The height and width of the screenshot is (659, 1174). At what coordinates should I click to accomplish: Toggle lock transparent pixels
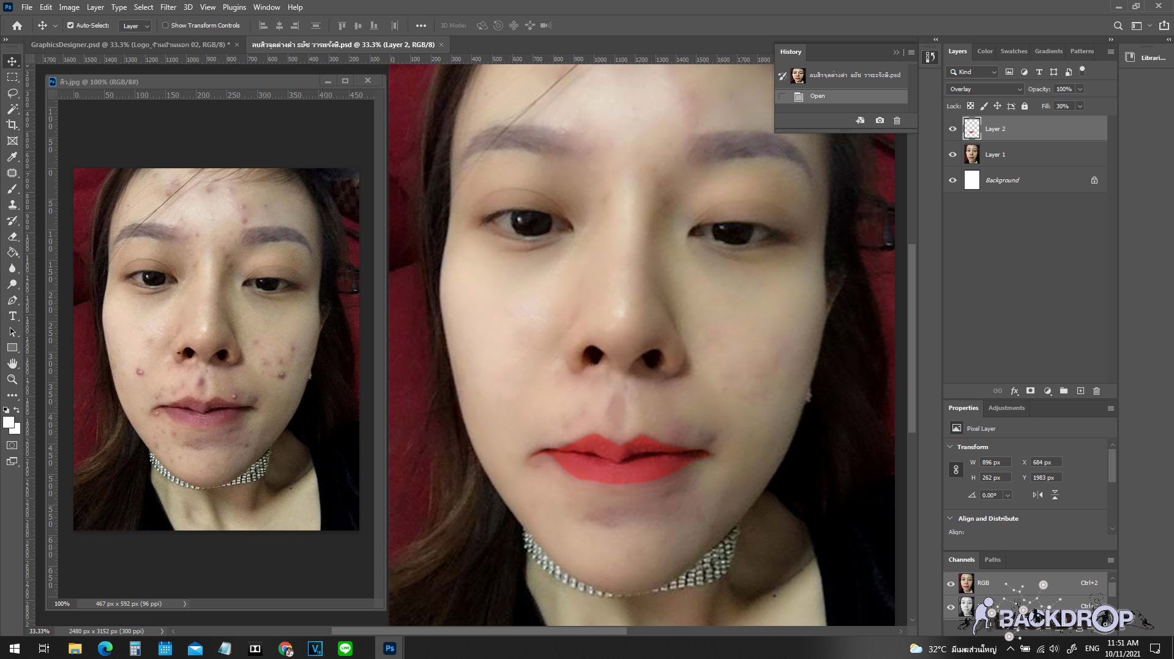tap(971, 106)
